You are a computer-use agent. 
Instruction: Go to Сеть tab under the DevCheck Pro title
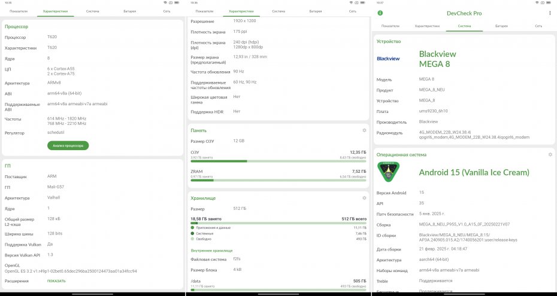[538, 26]
